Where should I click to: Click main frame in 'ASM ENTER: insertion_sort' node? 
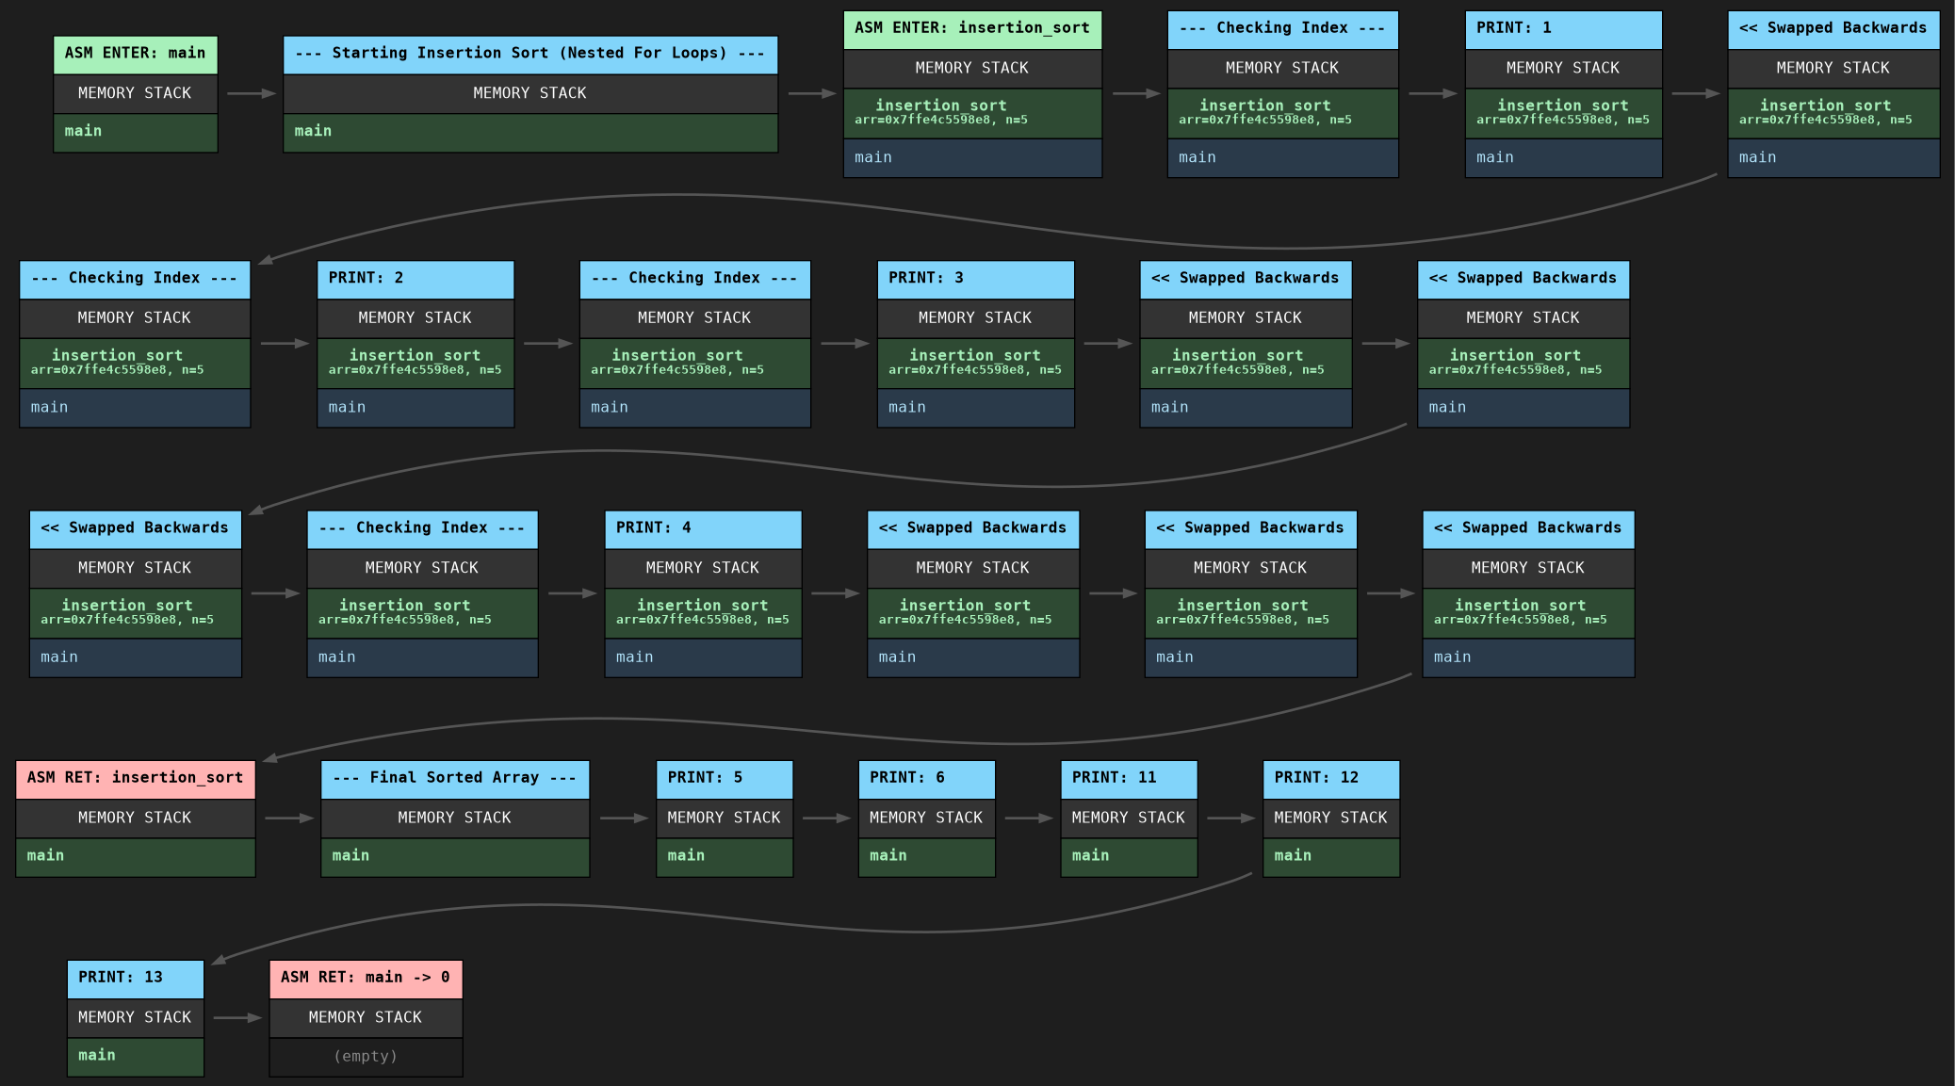point(971,157)
